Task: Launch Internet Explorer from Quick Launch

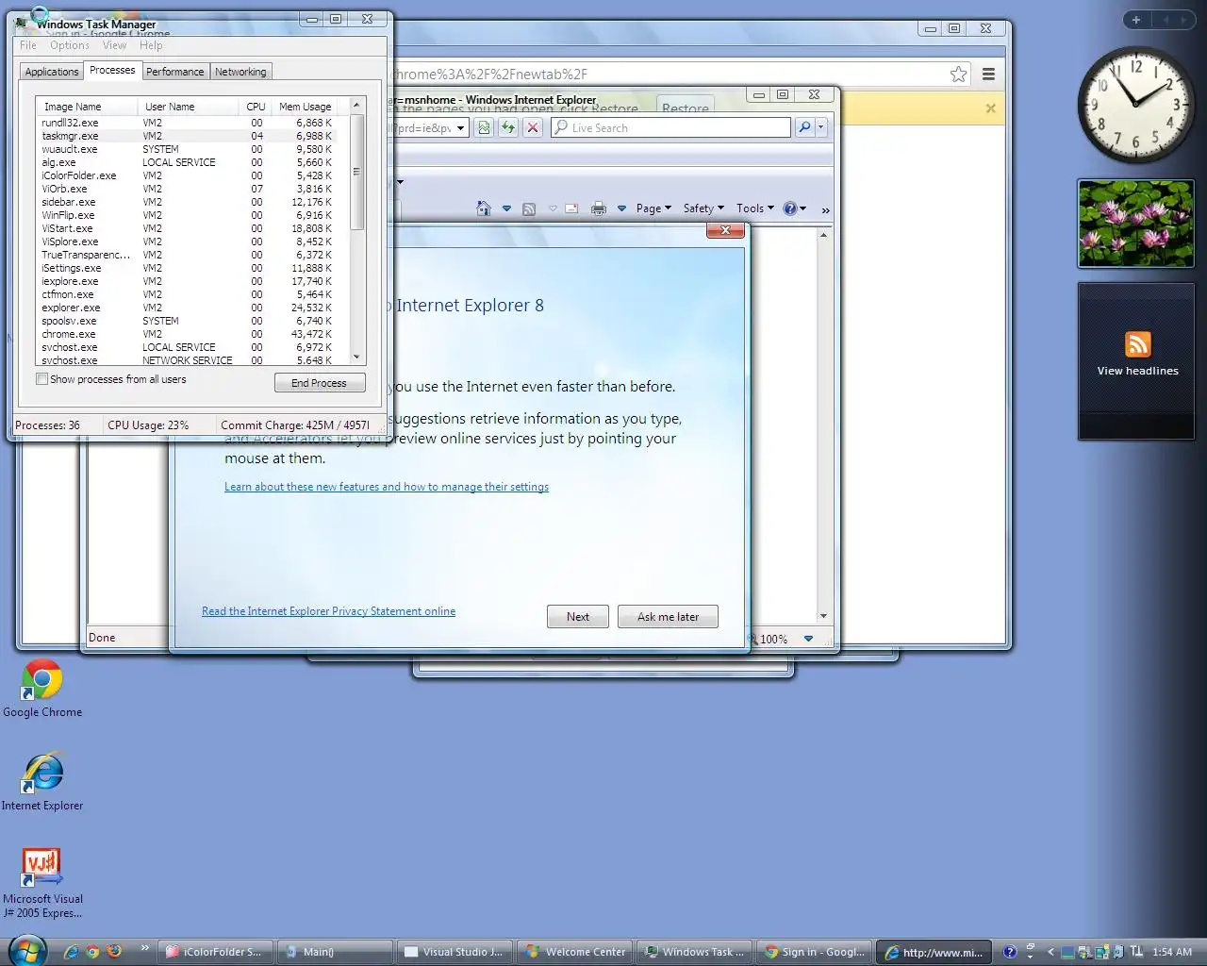Action: tap(71, 952)
